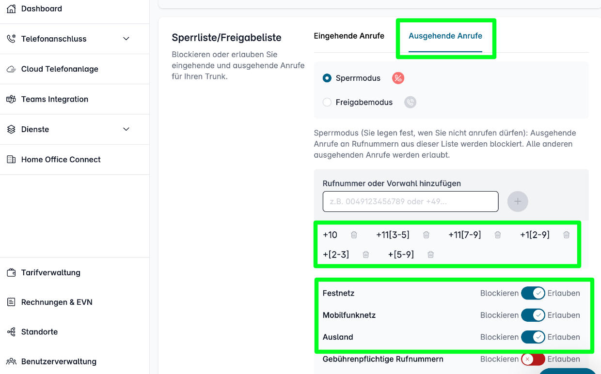This screenshot has height=374, width=601.
Task: Switch to the Eingehende Anrufe tab
Action: [x=349, y=36]
